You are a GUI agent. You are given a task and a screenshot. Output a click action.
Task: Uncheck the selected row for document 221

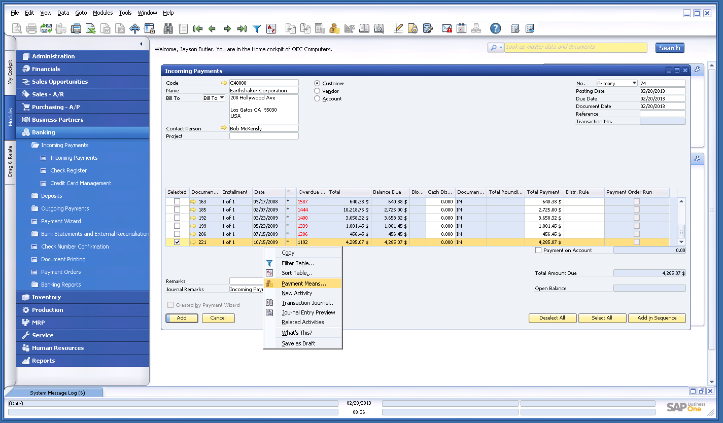point(177,242)
